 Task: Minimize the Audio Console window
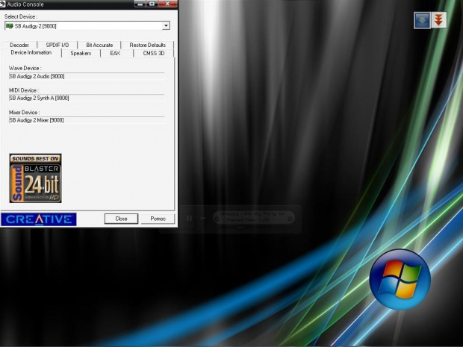point(140,4)
